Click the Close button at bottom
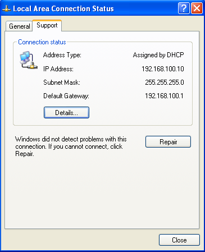The width and height of the screenshot is (205, 252). point(179,240)
